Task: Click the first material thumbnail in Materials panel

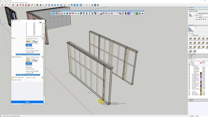Action: (x=190, y=39)
